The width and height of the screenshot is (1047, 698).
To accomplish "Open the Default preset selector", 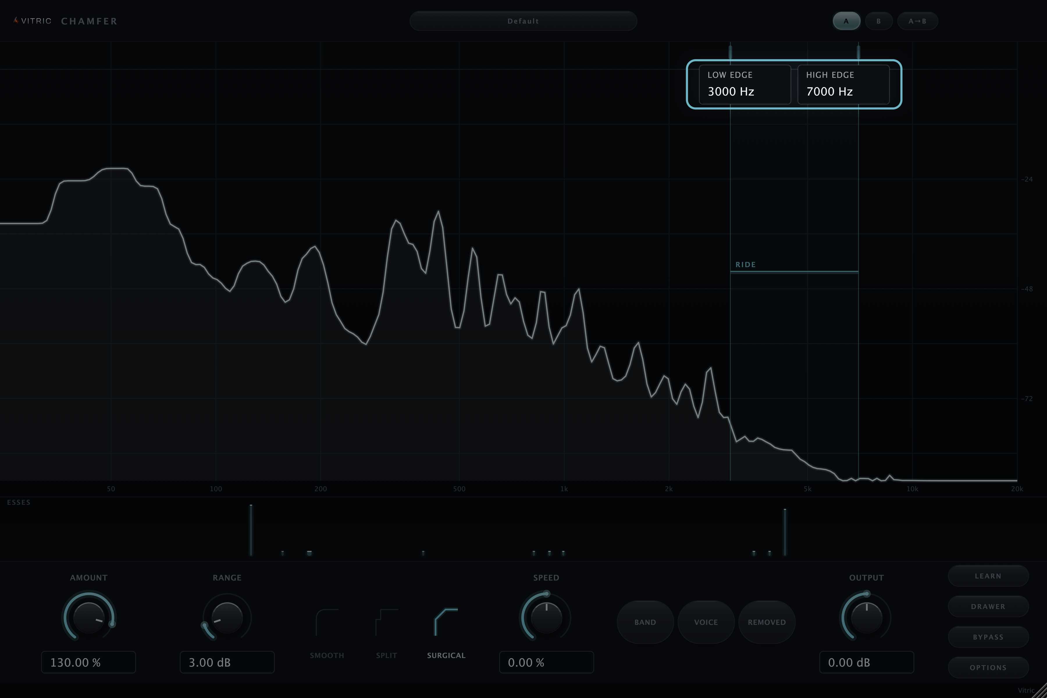I will click(523, 21).
